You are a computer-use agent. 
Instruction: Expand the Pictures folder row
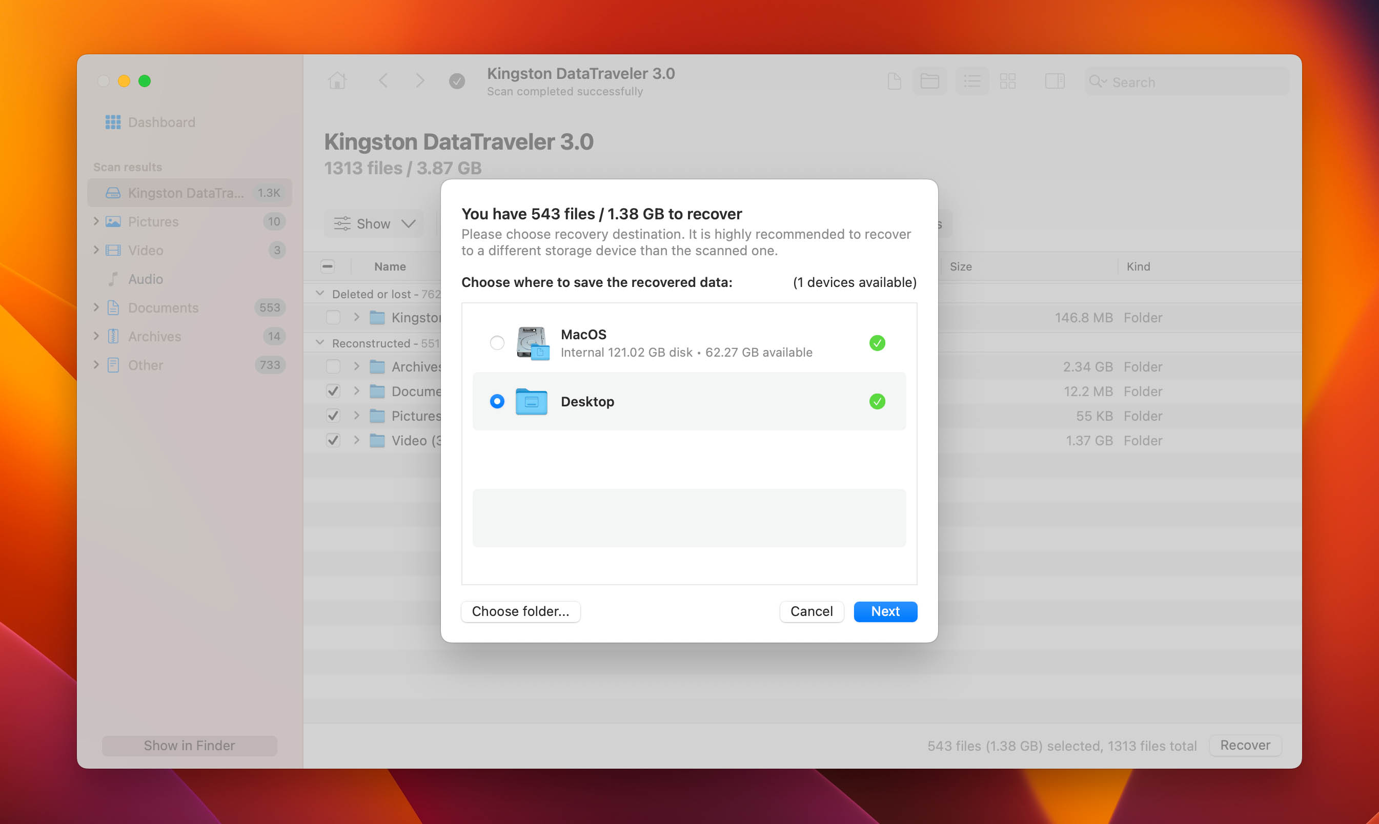coord(357,416)
